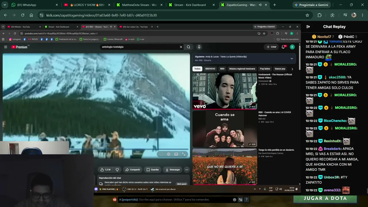This screenshot has width=368, height=207.
Task: Toggle language indicator ESP LAA in taskbar
Action: (271, 189)
